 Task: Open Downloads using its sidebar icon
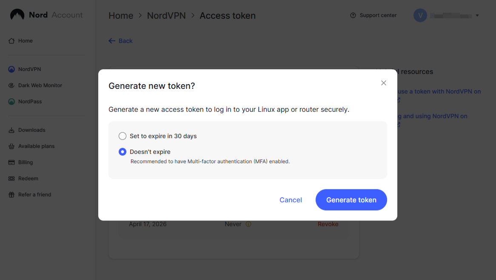(11, 130)
